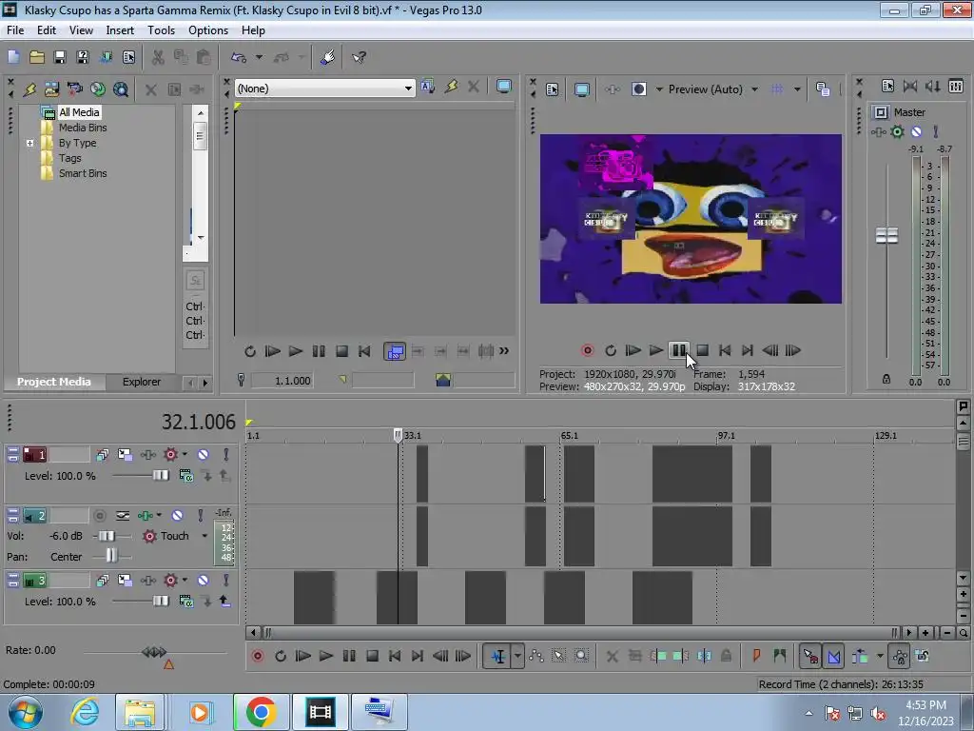The width and height of the screenshot is (974, 731).
Task: Adjust the audio track Vol slider
Action: click(107, 536)
